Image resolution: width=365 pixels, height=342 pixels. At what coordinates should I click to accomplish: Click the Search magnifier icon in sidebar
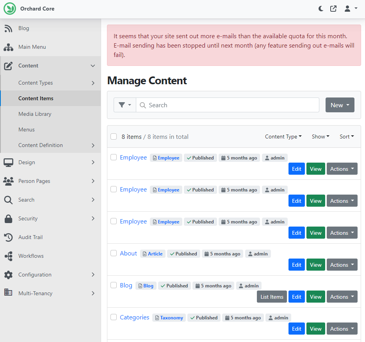coord(8,200)
